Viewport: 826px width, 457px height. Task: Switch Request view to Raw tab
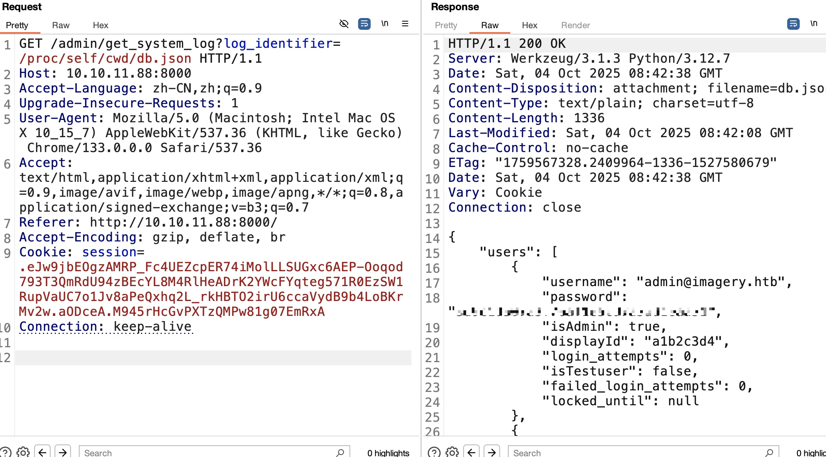point(61,25)
